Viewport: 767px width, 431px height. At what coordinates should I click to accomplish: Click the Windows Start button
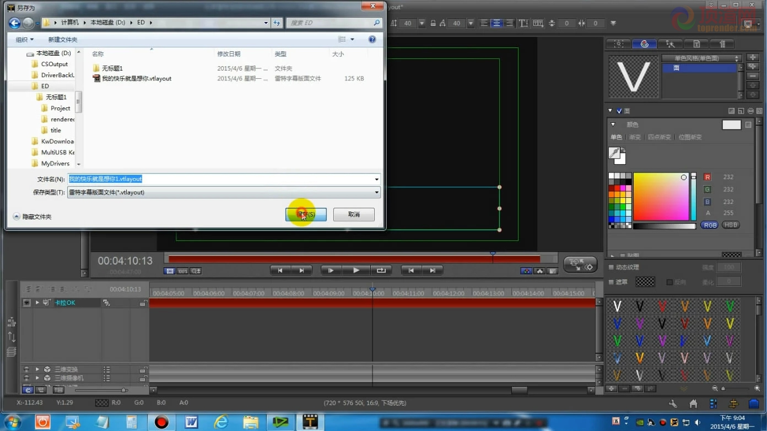coord(12,422)
